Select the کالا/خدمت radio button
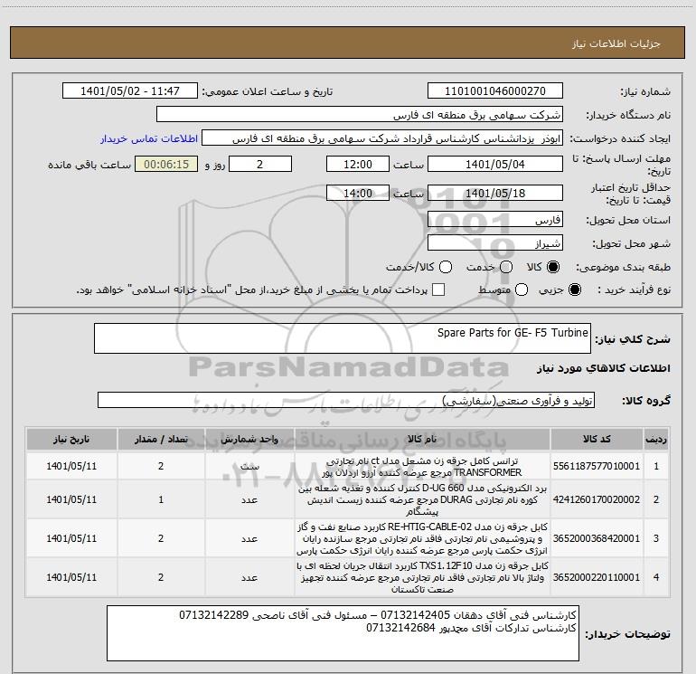The image size is (696, 674). pos(446,267)
